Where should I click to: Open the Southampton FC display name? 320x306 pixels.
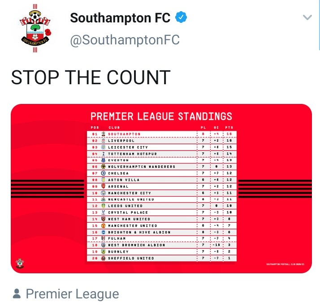pos(121,18)
